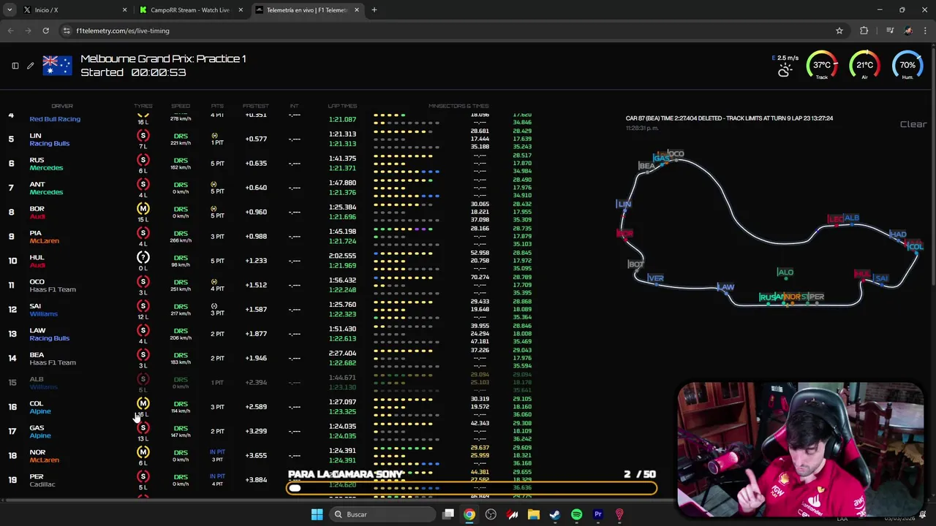Image resolution: width=936 pixels, height=526 pixels.
Task: Click the SPEED column header
Action: pos(181,106)
